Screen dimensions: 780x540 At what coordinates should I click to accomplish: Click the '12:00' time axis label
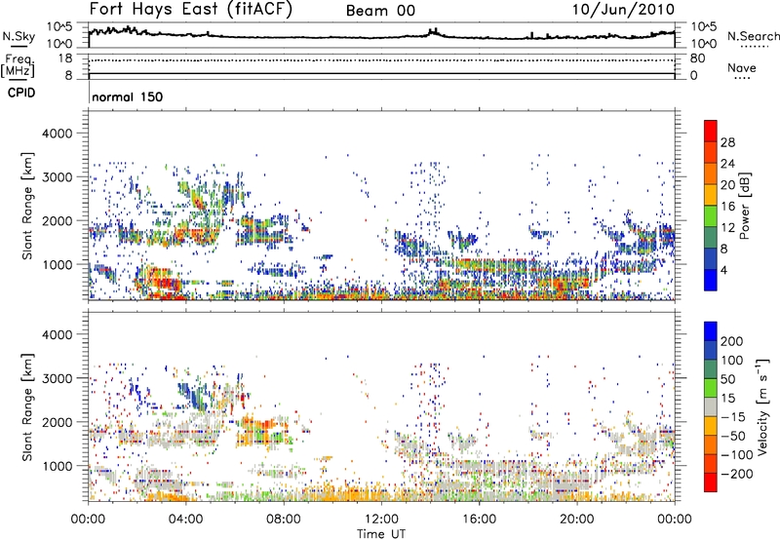(381, 519)
